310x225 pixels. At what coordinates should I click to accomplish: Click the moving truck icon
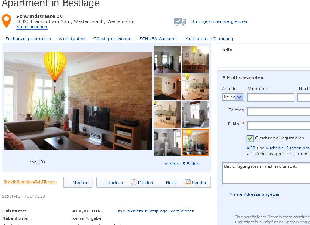click(180, 22)
